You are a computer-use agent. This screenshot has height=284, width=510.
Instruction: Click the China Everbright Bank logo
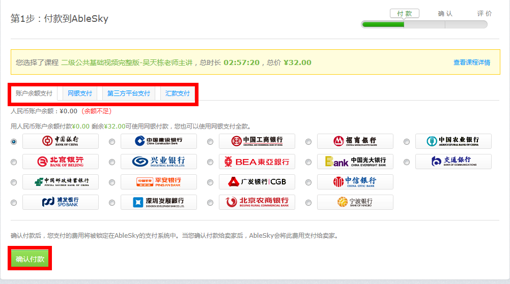click(x=355, y=162)
